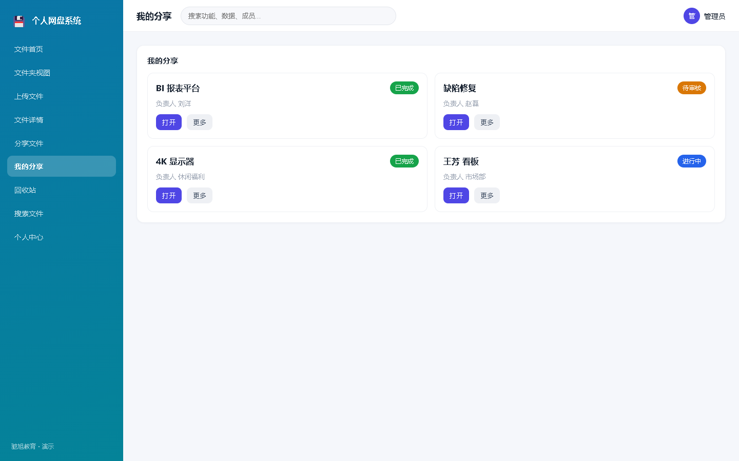The width and height of the screenshot is (739, 461).
Task: Select 我的分享 in the sidebar
Action: pyautogui.click(x=62, y=166)
